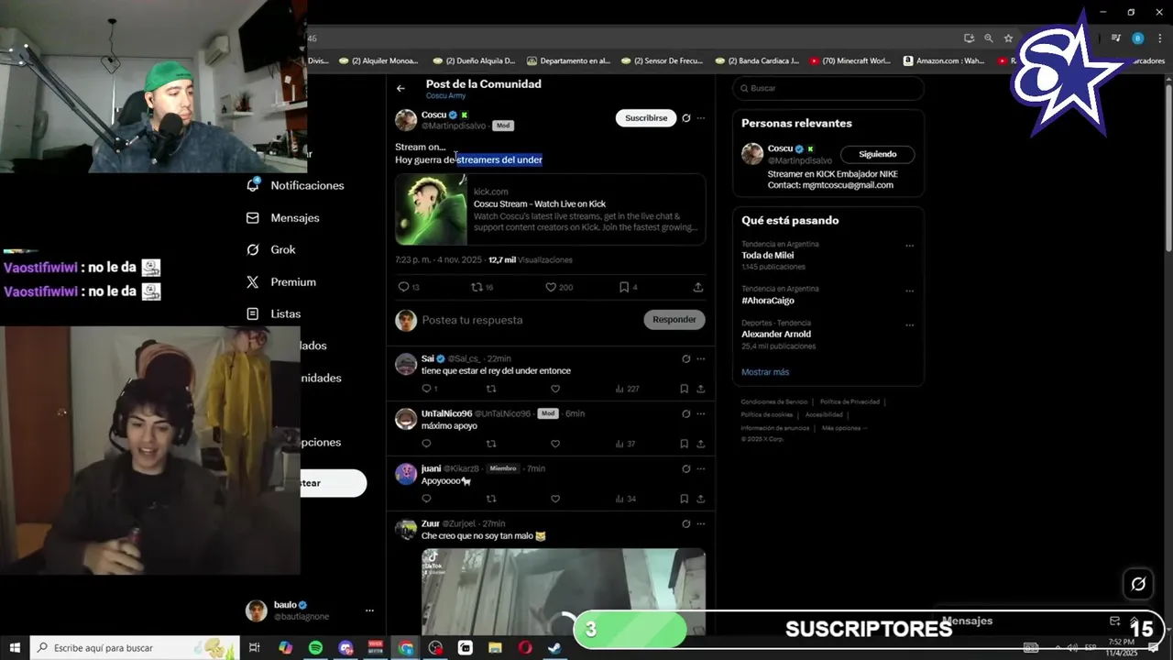Viewport: 1173px width, 660px height.
Task: Open more options for Alexander Arnold trend
Action: (x=909, y=324)
